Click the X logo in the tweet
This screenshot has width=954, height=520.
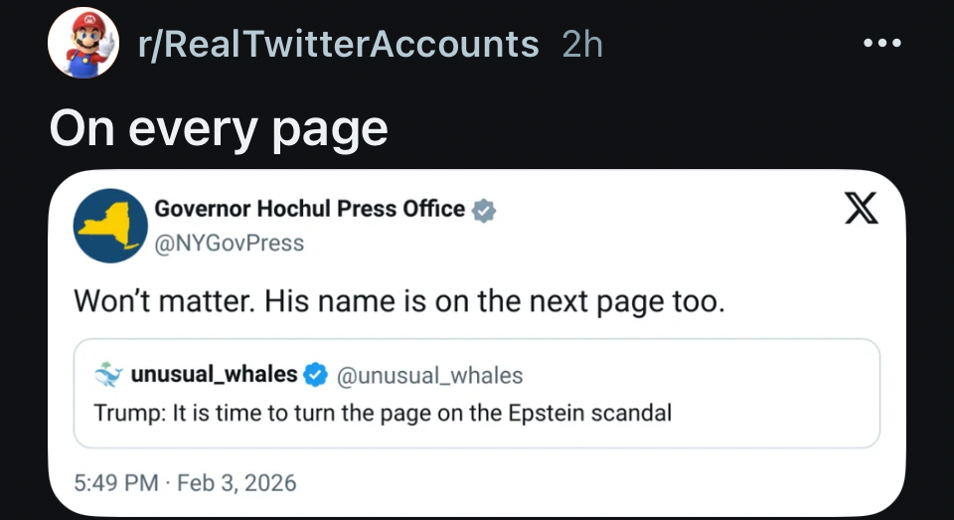(x=861, y=208)
